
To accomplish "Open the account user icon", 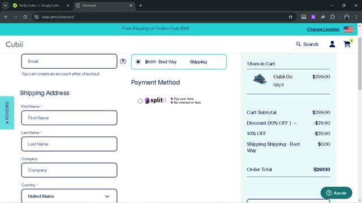I will (332, 44).
